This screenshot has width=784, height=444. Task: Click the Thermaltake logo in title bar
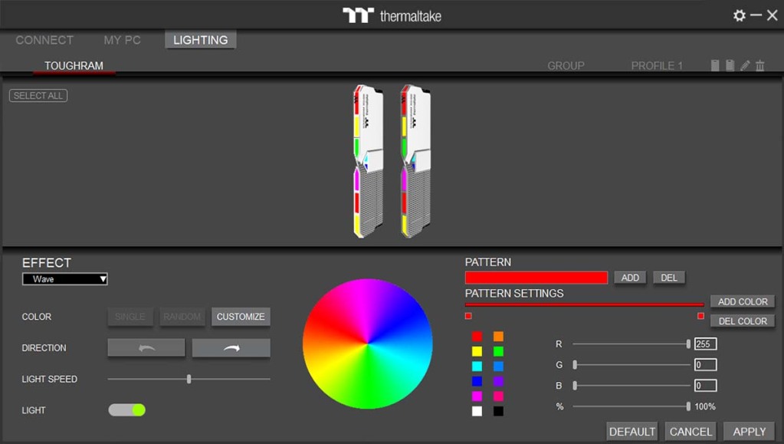(x=392, y=15)
